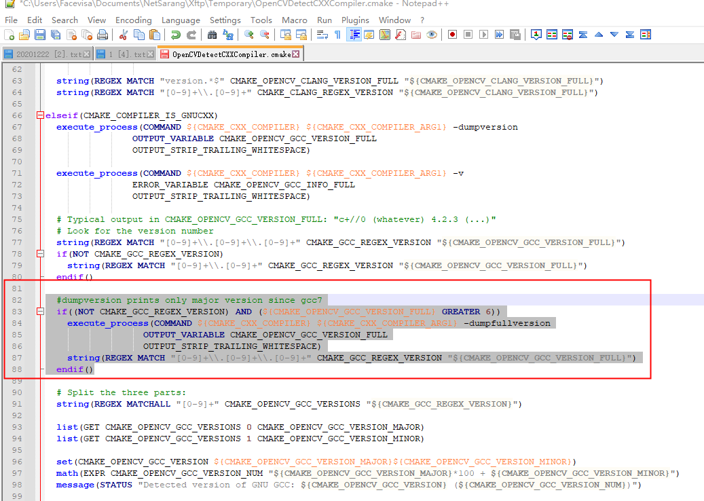Toggle synchronize vertical scrolling
Image resolution: width=704 pixels, height=501 pixels.
[286, 35]
